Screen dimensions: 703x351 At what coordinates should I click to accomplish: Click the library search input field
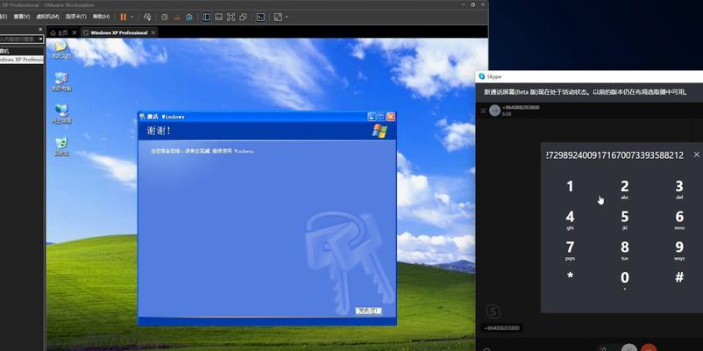coord(18,39)
